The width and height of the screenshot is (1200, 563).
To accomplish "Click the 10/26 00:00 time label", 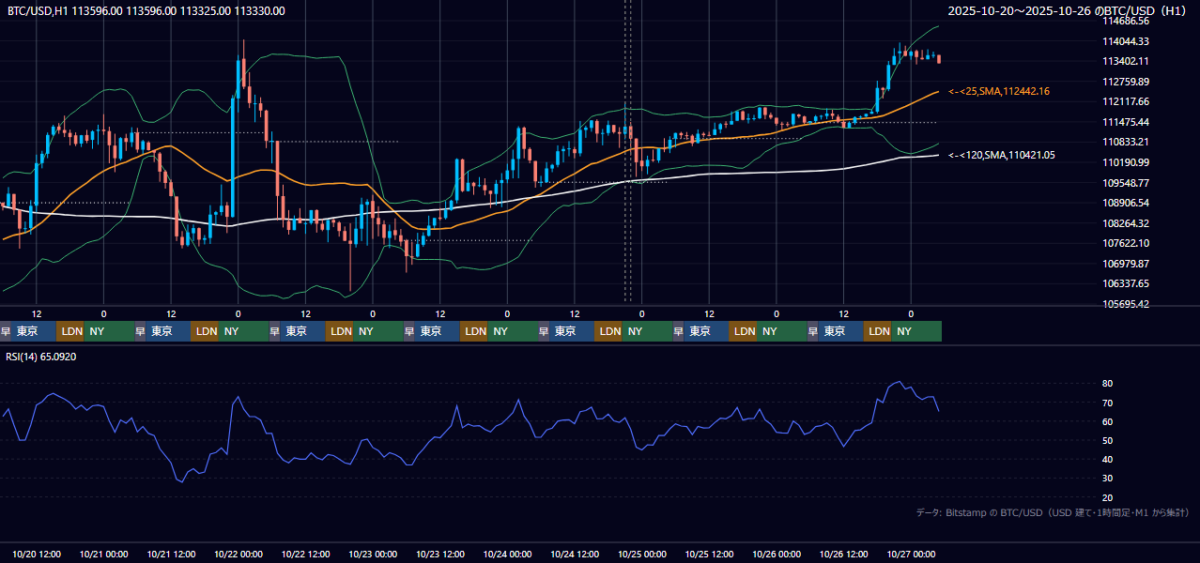I will (777, 554).
